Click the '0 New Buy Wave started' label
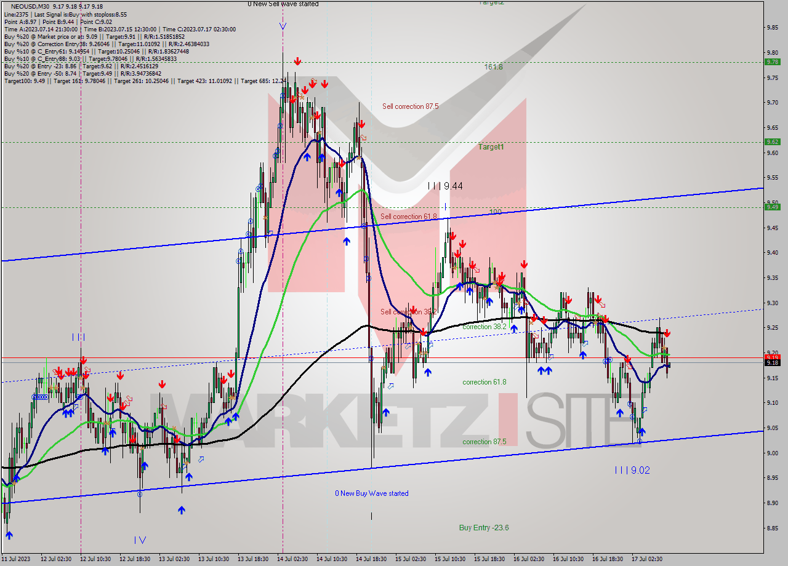 tap(372, 493)
